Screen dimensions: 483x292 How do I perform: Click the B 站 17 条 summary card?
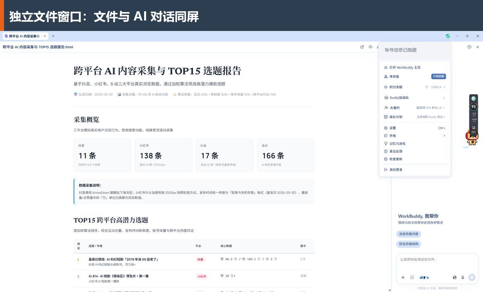coord(225,155)
